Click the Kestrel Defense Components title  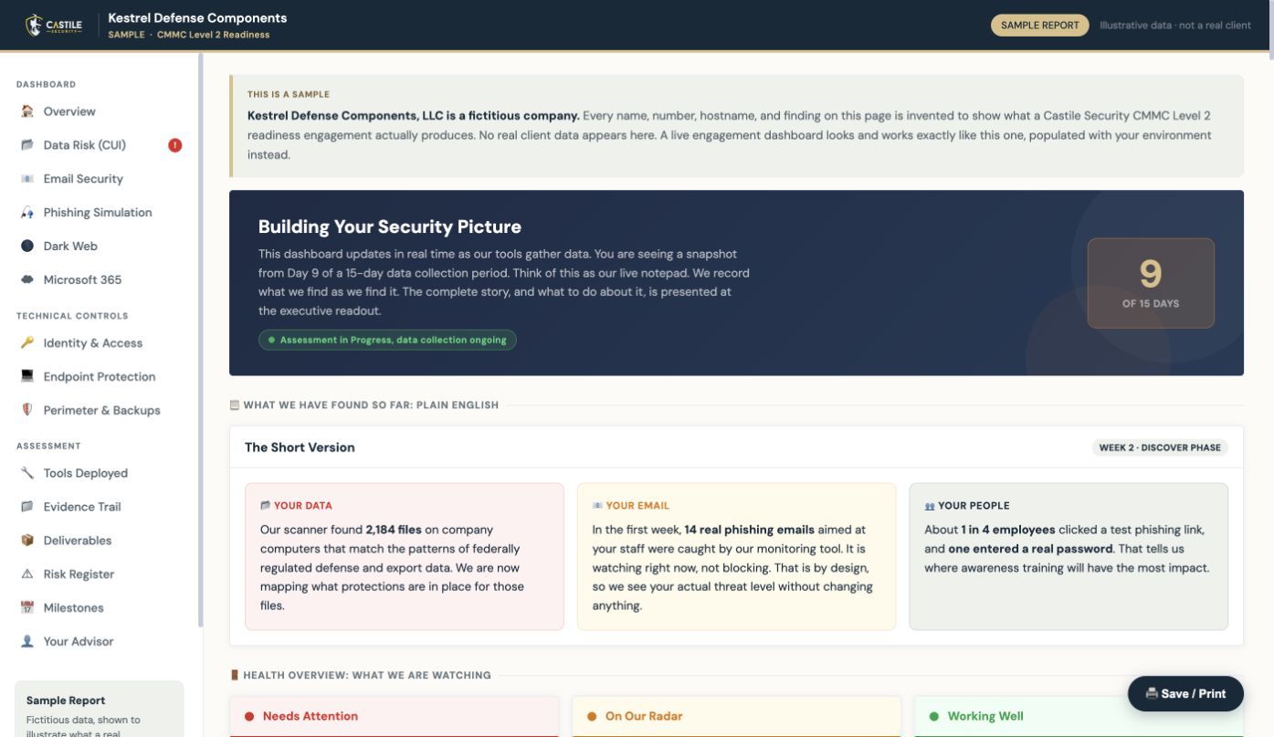click(x=197, y=18)
